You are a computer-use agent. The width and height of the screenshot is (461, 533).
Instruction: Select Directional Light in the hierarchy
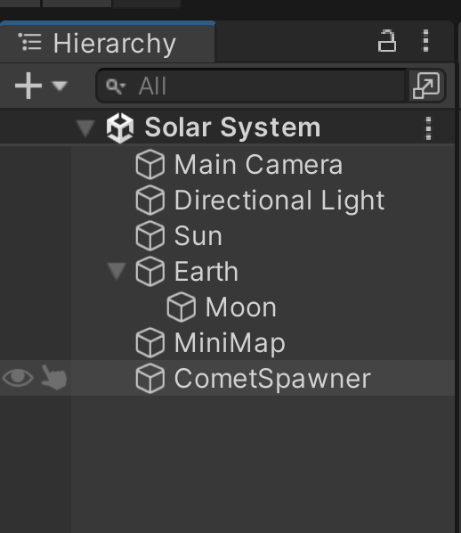pos(279,201)
